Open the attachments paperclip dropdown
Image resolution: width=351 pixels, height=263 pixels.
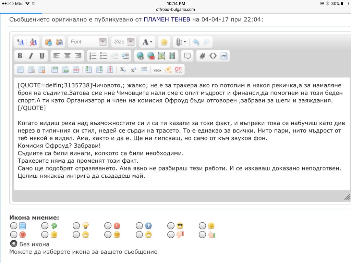tap(181, 42)
